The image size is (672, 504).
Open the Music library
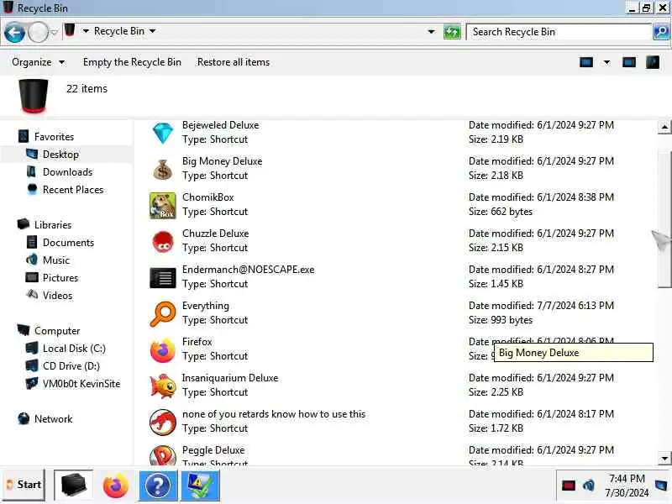(56, 260)
